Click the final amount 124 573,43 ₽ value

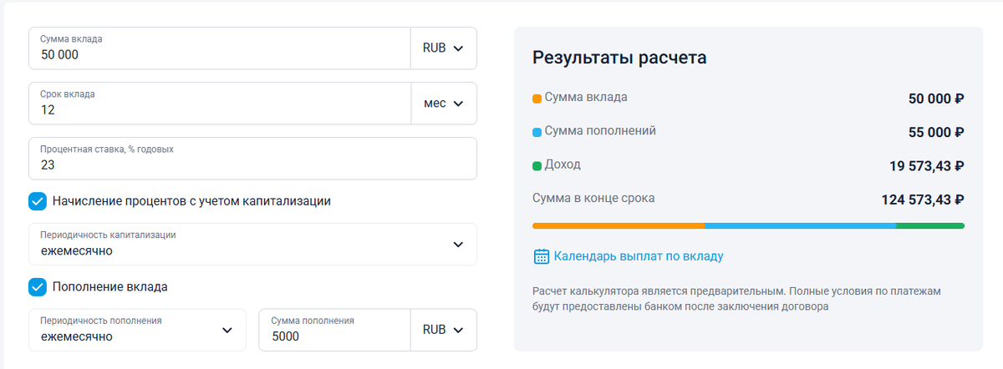(x=923, y=200)
